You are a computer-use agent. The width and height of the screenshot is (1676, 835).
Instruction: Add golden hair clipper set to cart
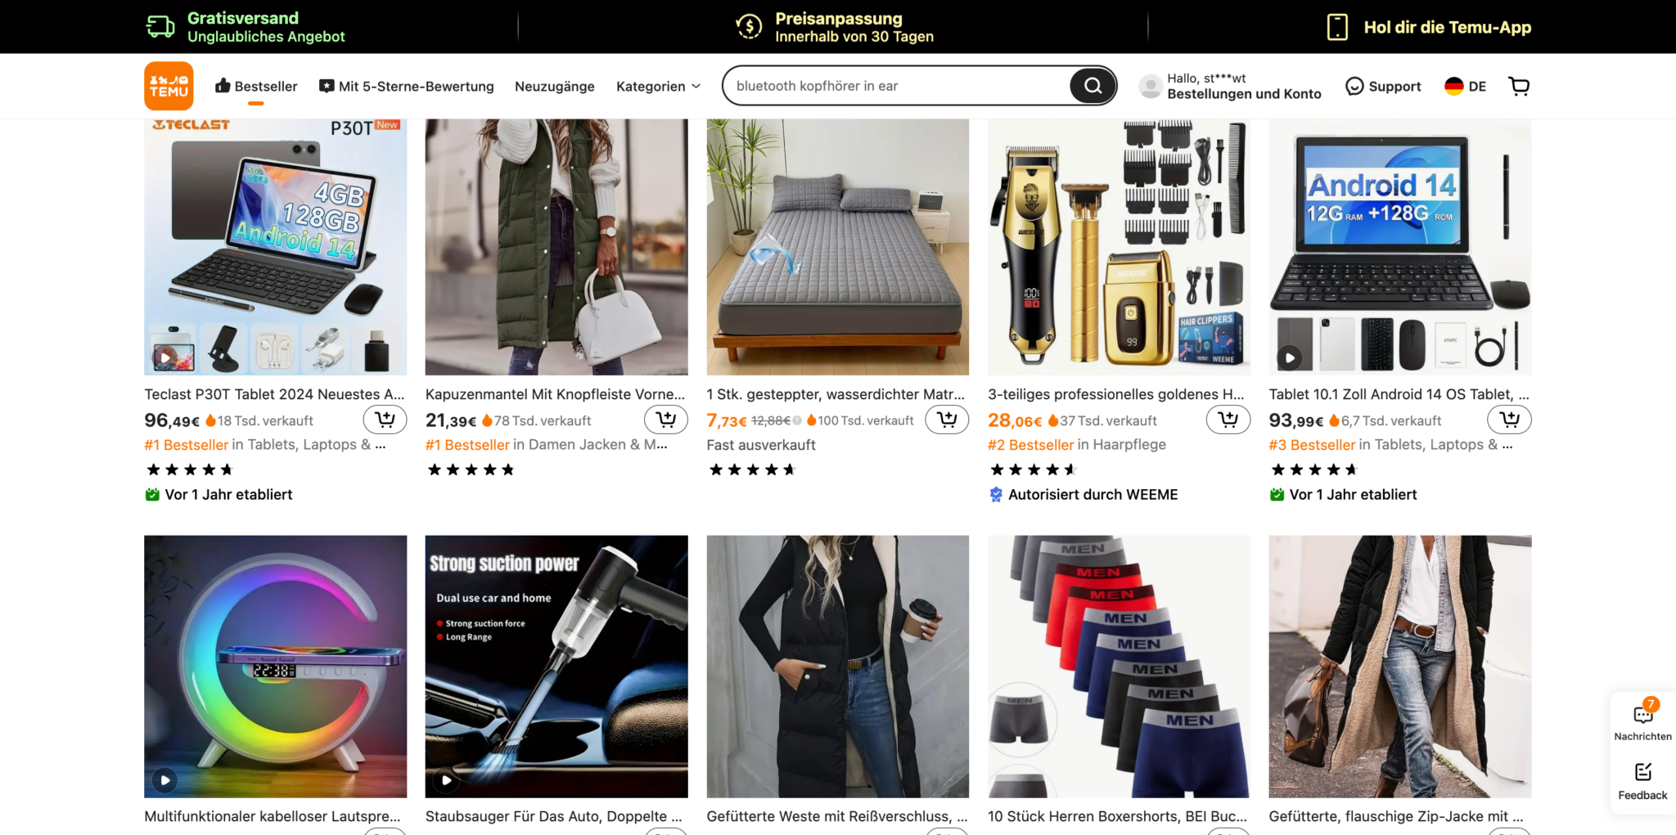(1228, 420)
